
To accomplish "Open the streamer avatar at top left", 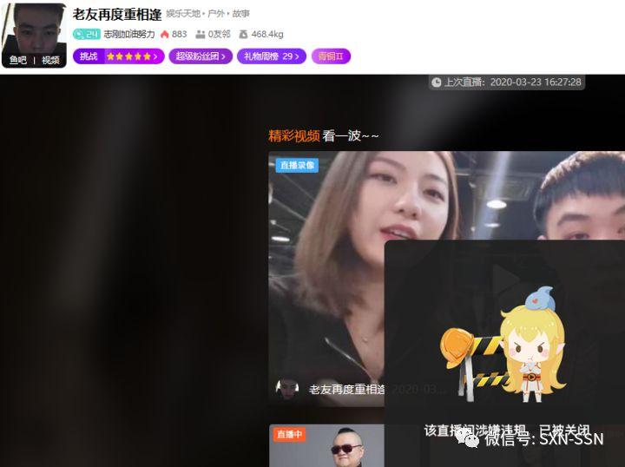I will (34, 35).
